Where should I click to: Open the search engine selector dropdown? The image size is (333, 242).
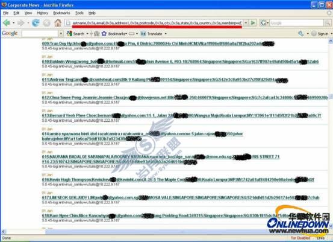[x=264, y=22]
